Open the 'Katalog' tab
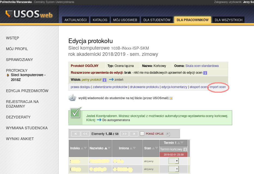Image resolution: width=254 pixels, height=174 pixels. click(100, 20)
